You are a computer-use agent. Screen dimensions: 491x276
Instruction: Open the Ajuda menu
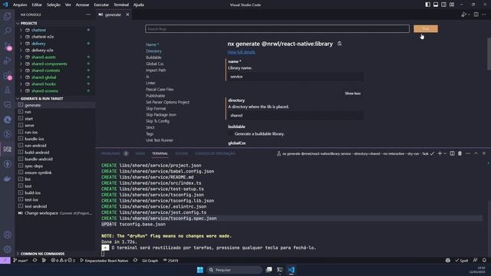tap(138, 5)
